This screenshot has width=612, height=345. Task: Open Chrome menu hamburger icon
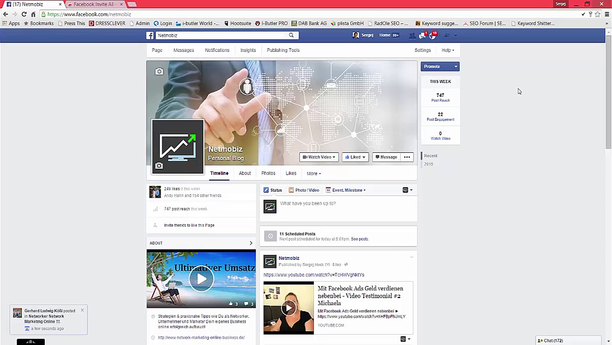(x=607, y=14)
